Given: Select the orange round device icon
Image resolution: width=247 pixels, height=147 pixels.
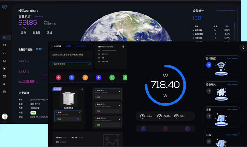Looking at the screenshot, I should point(85,78).
